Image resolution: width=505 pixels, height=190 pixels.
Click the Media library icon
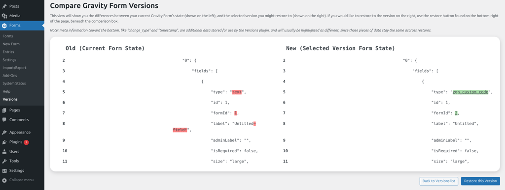[x=4, y=16]
